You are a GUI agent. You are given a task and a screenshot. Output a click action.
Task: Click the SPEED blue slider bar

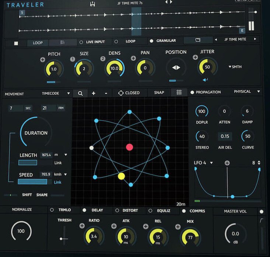(x=32, y=182)
